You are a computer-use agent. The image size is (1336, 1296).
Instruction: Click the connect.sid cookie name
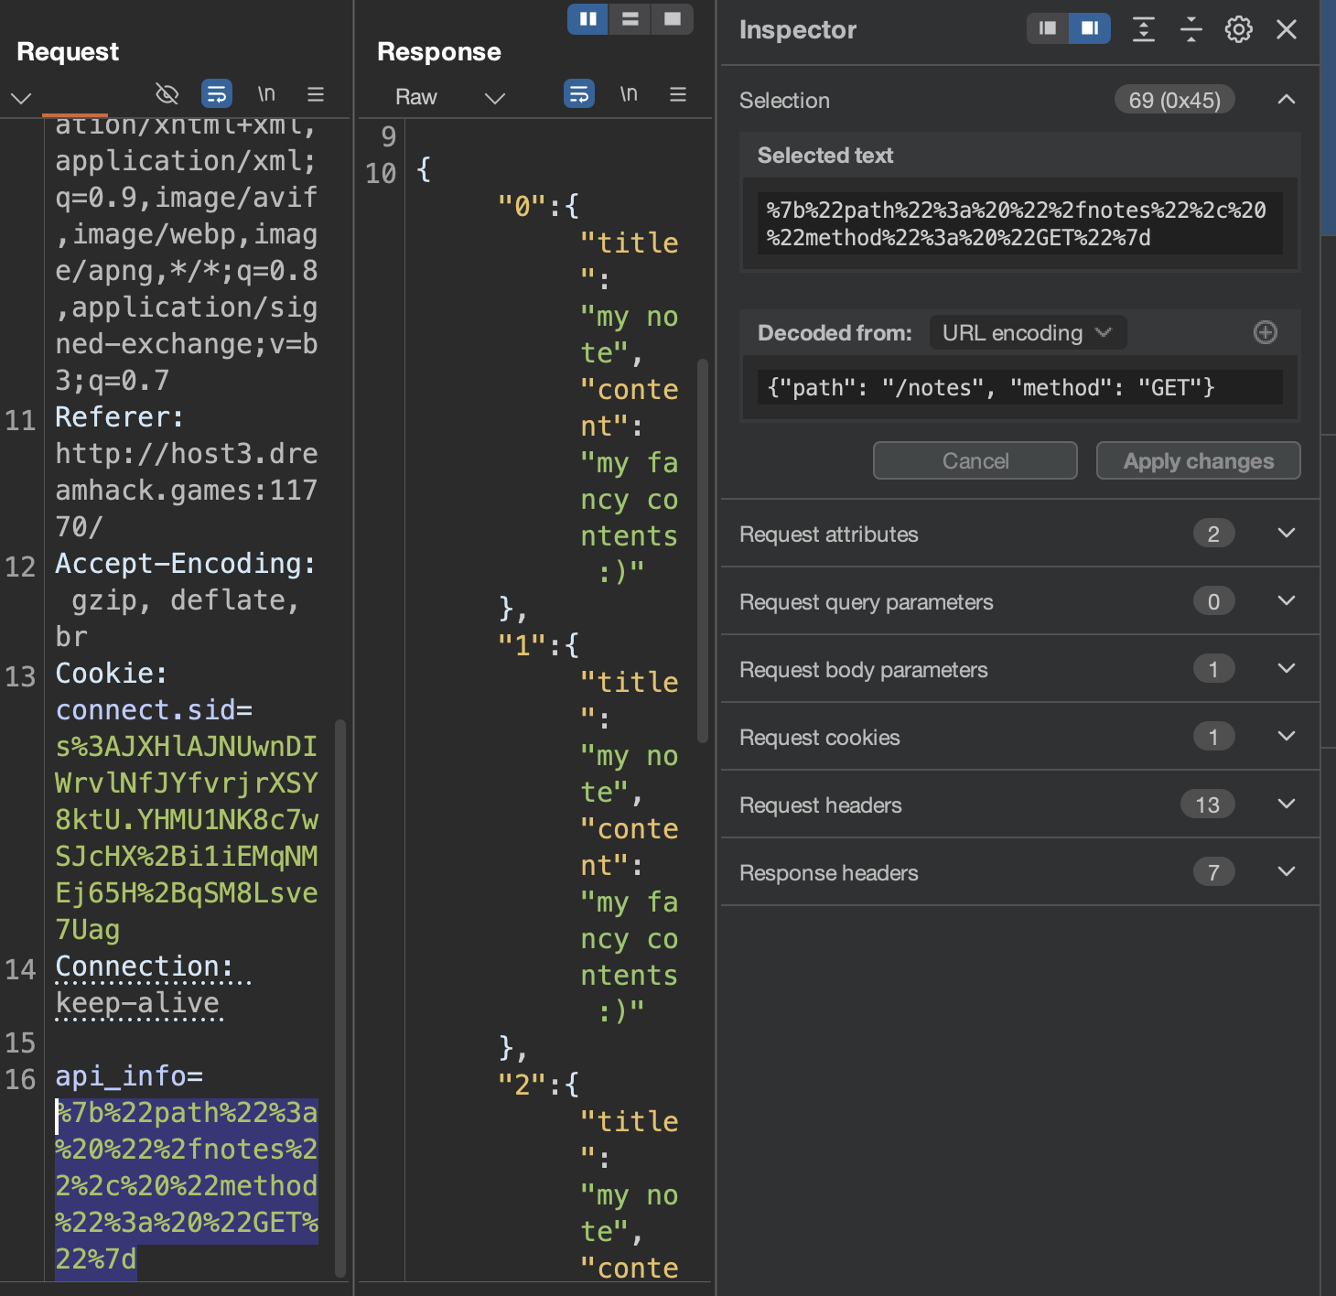145,710
